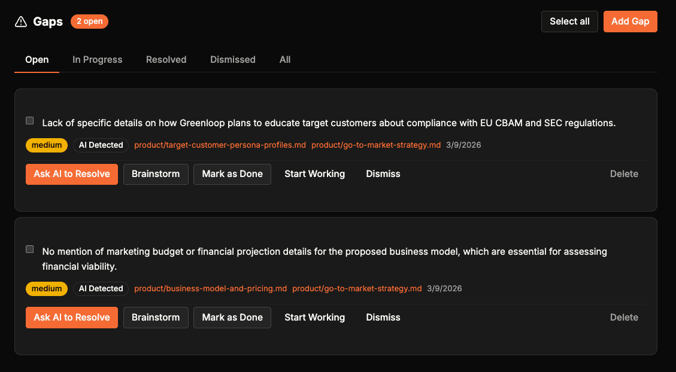This screenshot has height=372, width=676.
Task: Click the AI Detected tag on the marketing budget gap
Action: click(x=101, y=288)
